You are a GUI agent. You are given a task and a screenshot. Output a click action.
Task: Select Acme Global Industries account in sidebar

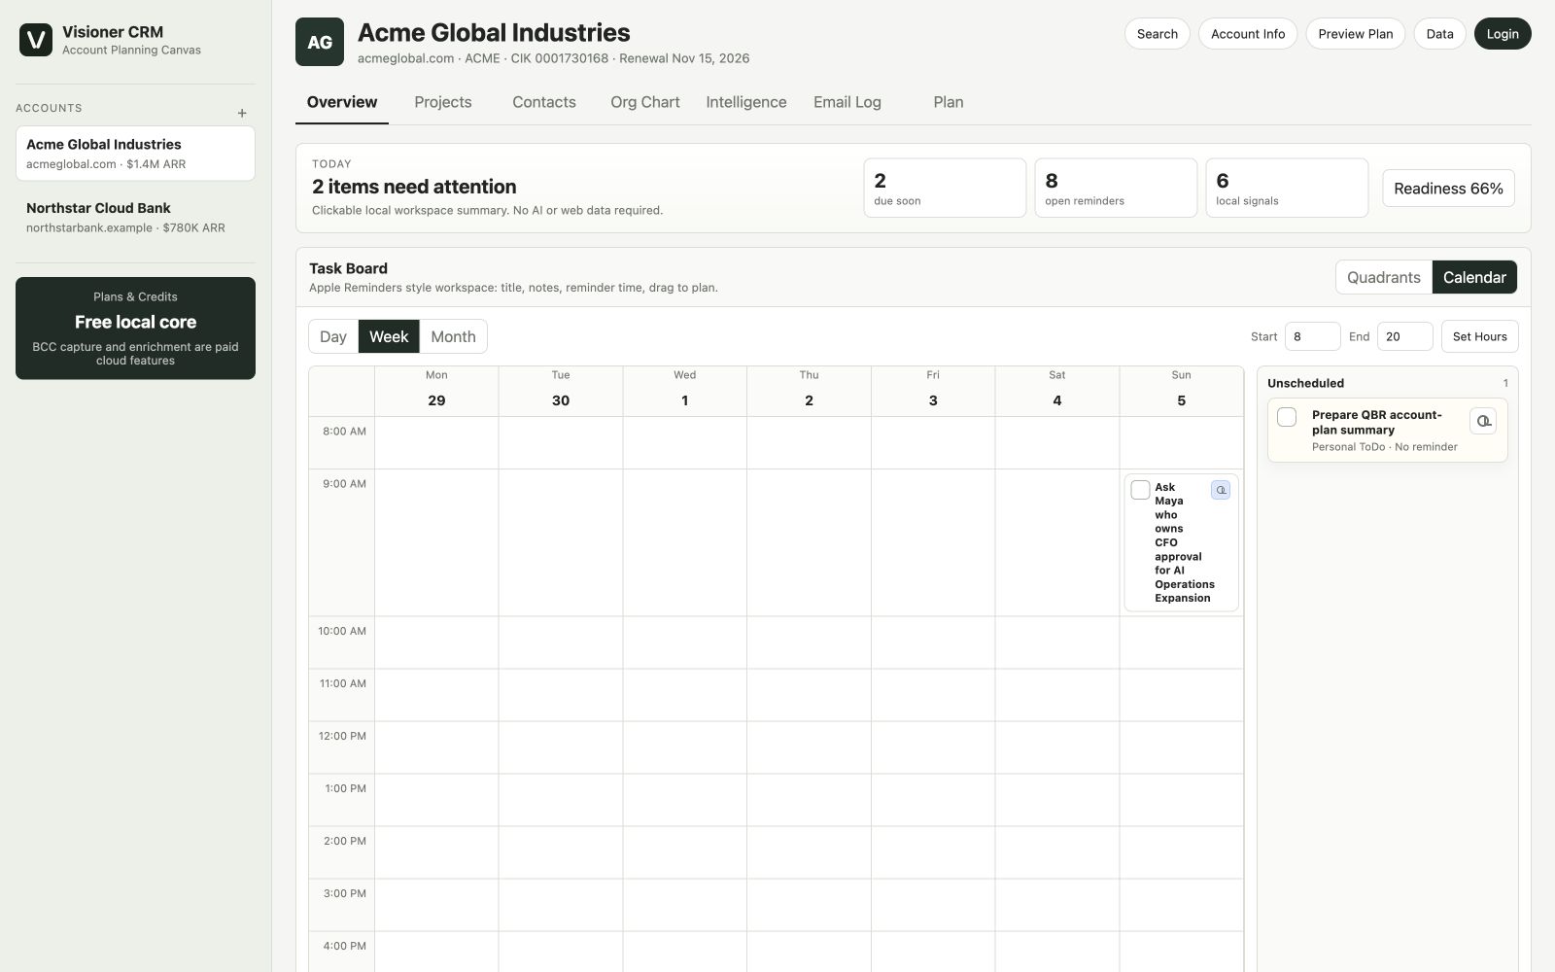coord(135,154)
